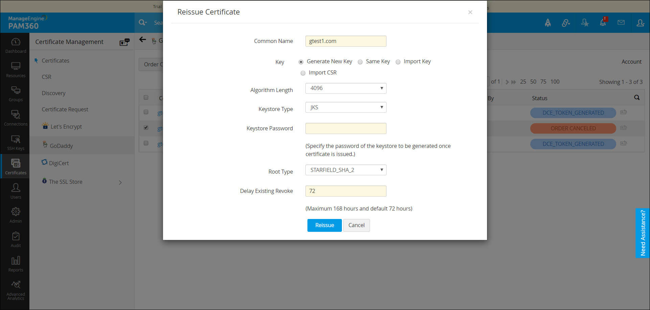Open the Need Assistance side tab
The width and height of the screenshot is (650, 310).
coord(643,233)
